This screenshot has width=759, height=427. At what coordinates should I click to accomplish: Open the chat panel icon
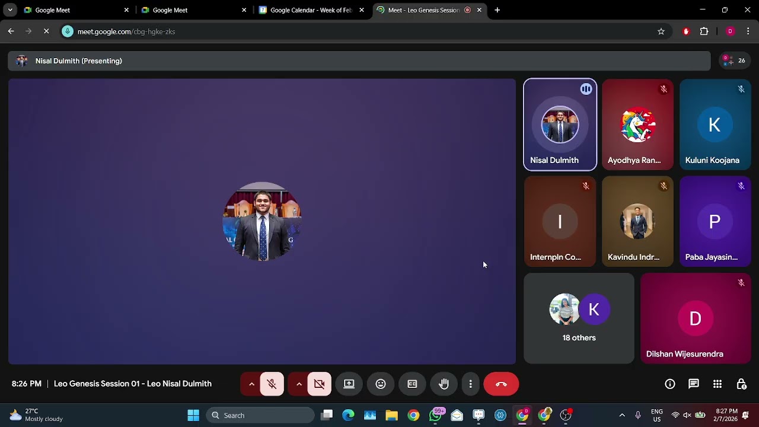point(694,384)
